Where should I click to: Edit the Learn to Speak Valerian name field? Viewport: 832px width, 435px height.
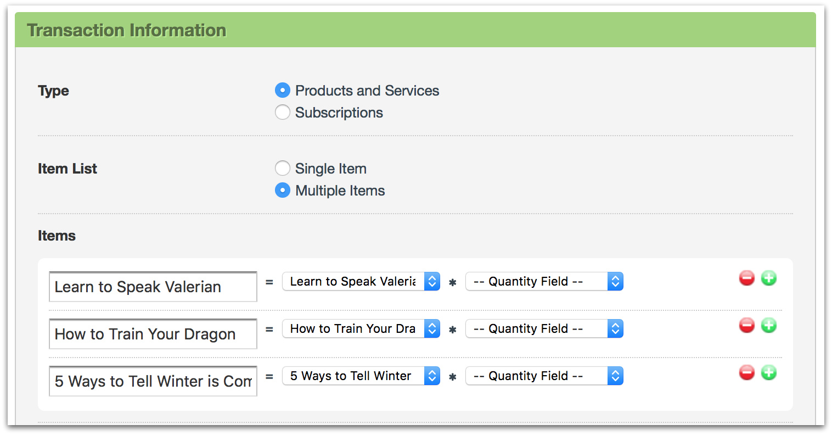click(153, 287)
